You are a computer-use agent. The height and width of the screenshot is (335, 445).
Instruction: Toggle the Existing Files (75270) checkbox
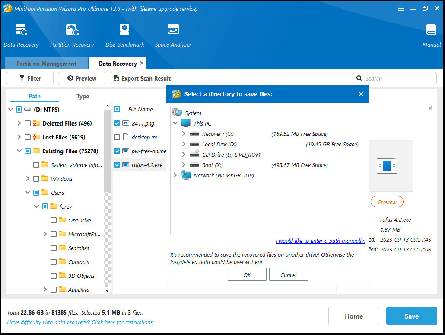click(28, 151)
